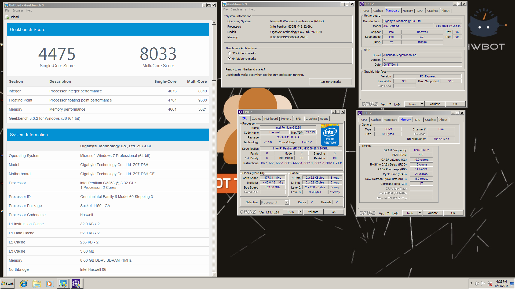
Task: Click the Untitled - Geekbench 3 title bar icon
Action: click(6, 5)
